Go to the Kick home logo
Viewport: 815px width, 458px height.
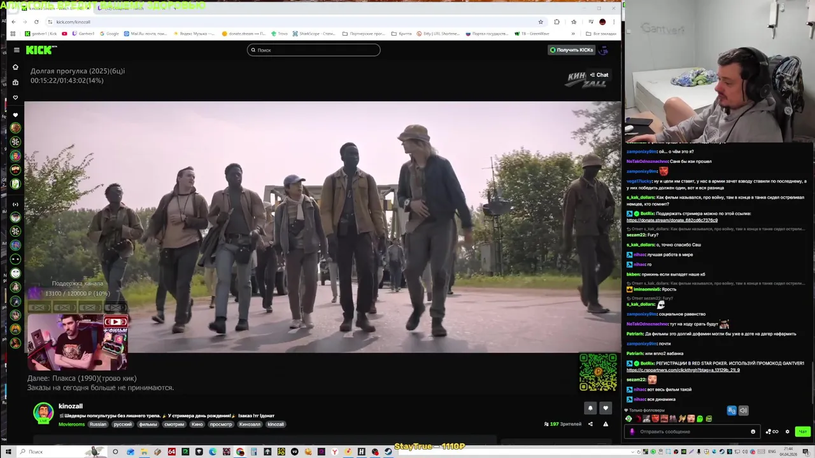[41, 50]
